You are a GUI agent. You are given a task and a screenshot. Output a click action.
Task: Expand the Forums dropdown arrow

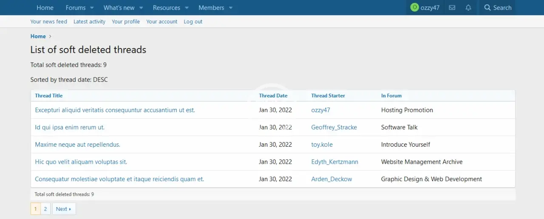(x=92, y=8)
